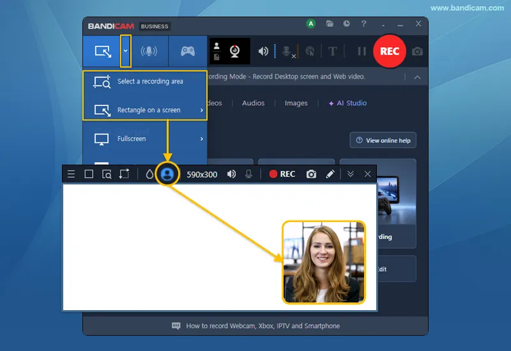This screenshot has height=351, width=511.
Task: Click the camera capture icon in recording bar
Action: (311, 174)
